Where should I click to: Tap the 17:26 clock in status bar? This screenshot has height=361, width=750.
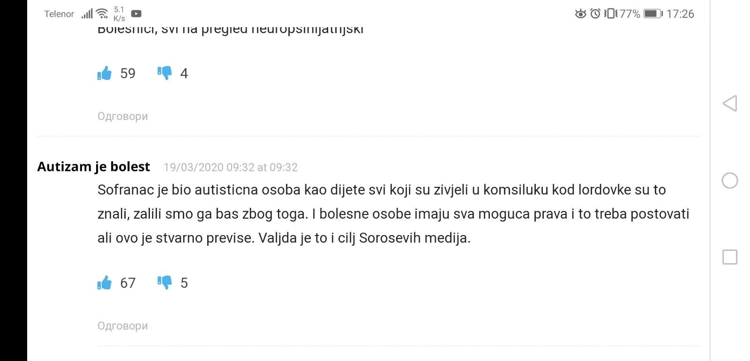pos(680,14)
